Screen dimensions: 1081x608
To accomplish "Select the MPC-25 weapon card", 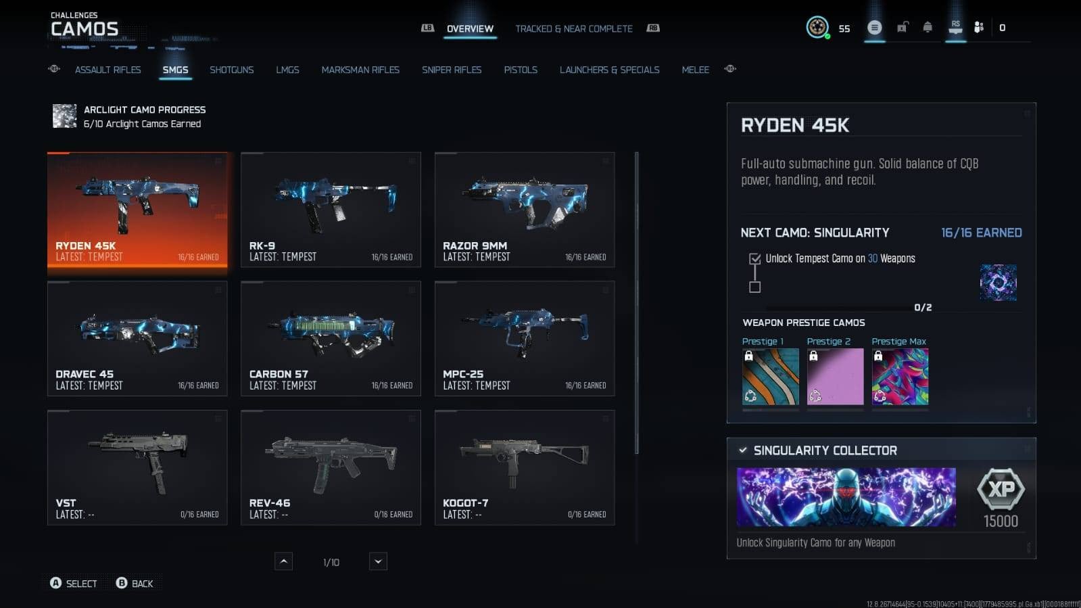I will coord(525,338).
